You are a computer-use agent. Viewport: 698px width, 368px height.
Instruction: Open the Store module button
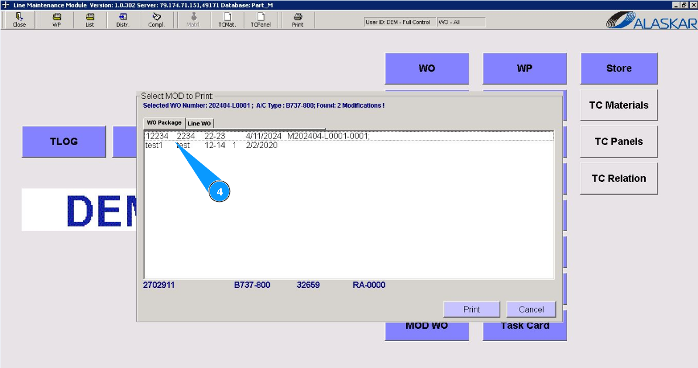[x=619, y=68]
